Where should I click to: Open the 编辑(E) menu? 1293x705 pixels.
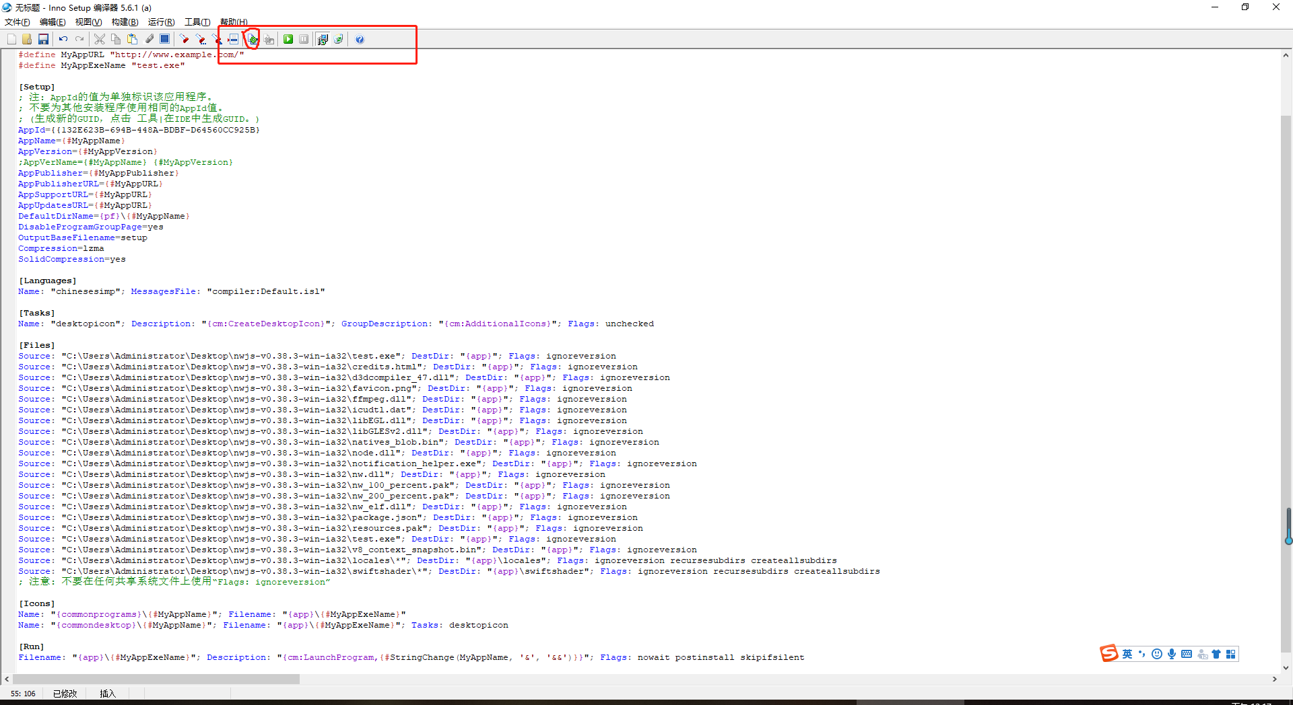coord(53,22)
